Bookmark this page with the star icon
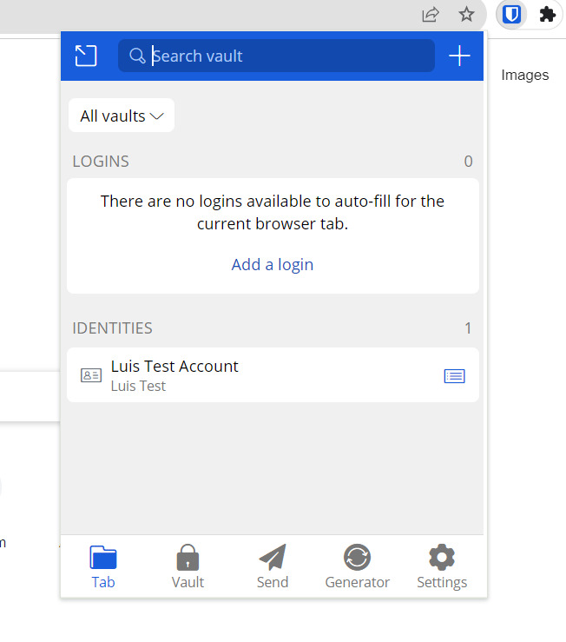 (466, 15)
